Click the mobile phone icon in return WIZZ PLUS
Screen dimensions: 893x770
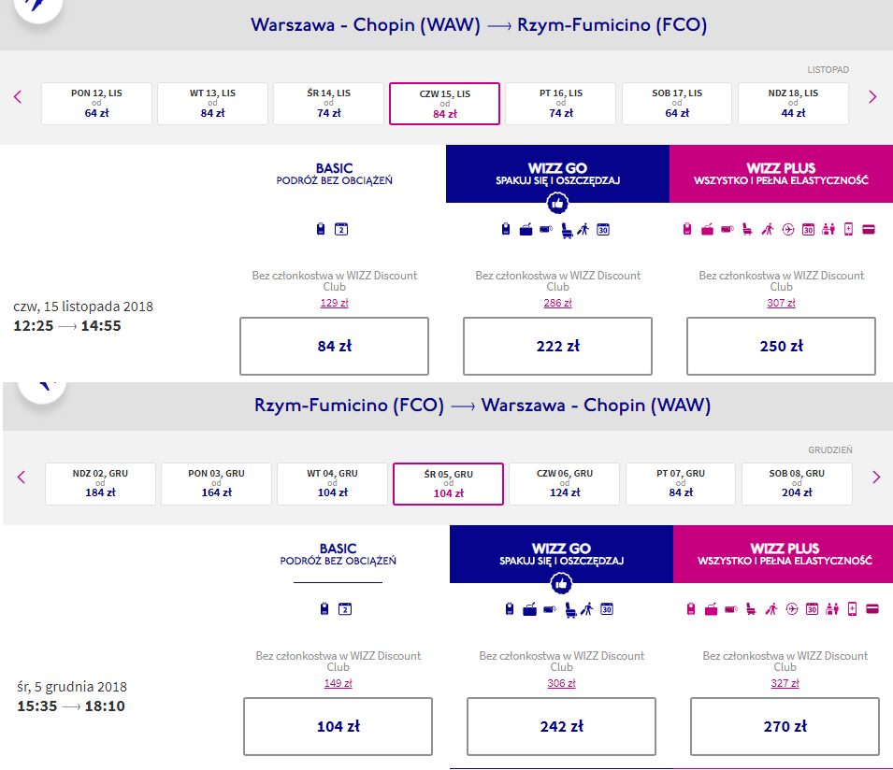(x=852, y=609)
